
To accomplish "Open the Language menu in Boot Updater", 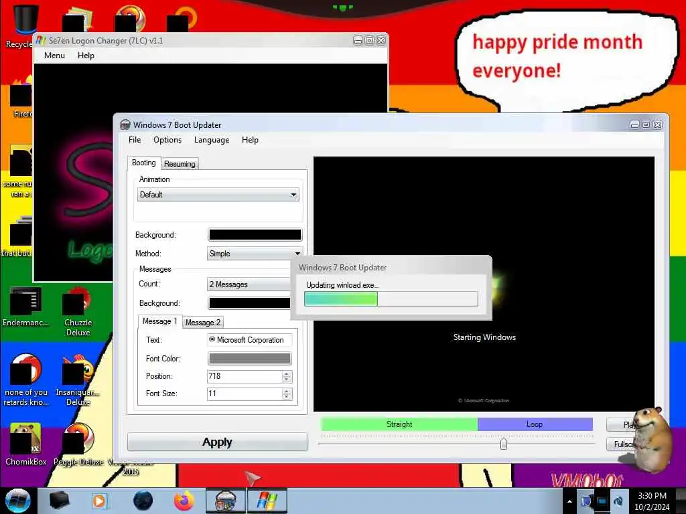I will (211, 140).
